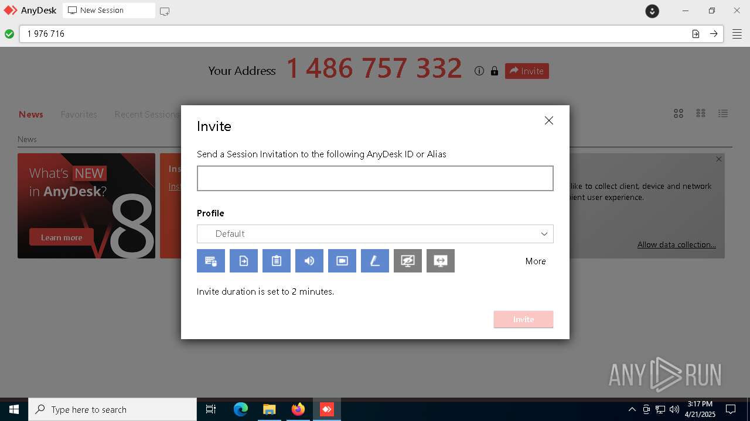
Task: Select small tiles view icon
Action: 701,113
